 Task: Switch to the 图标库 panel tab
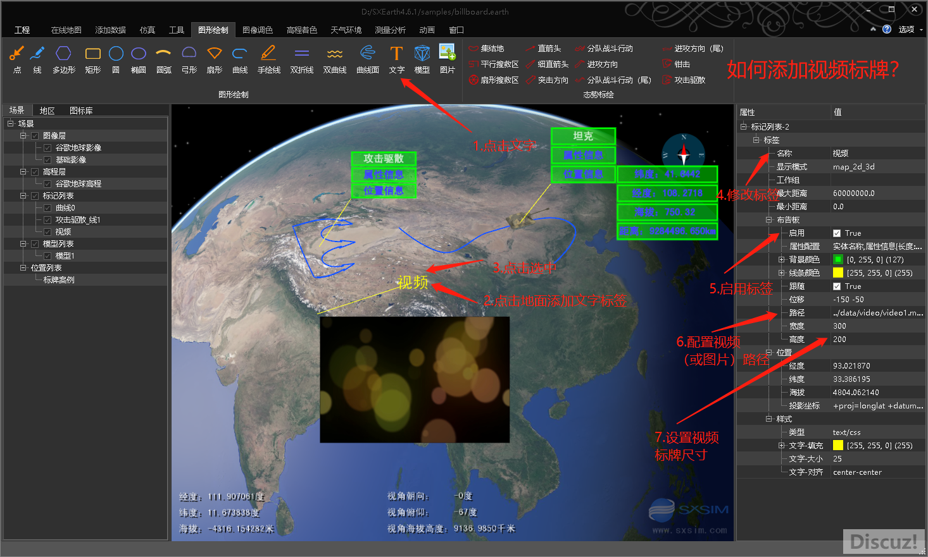[81, 111]
